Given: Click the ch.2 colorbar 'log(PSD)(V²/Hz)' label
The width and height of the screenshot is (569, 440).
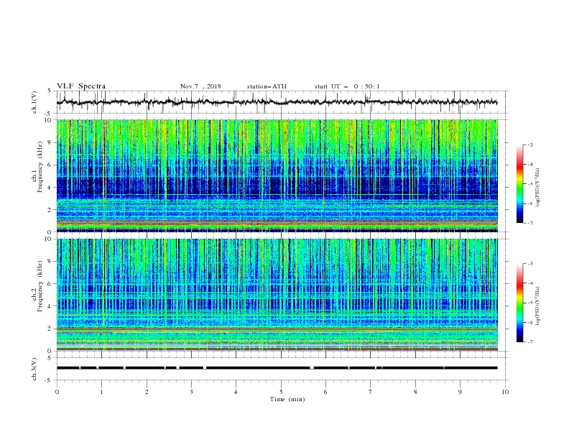Looking at the screenshot, I should [537, 306].
